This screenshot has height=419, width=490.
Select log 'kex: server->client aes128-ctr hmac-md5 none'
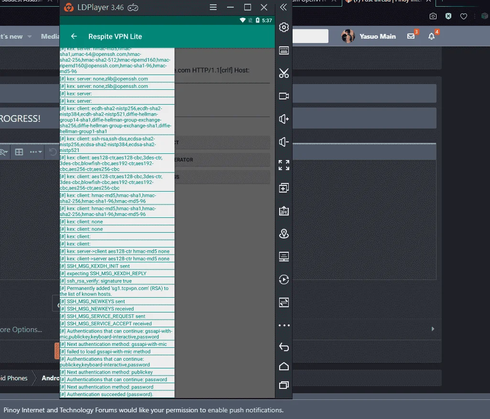[x=117, y=251]
